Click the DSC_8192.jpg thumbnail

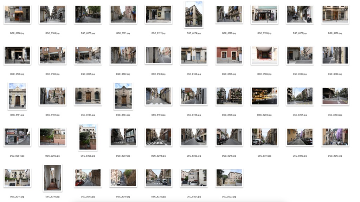tap(53, 96)
